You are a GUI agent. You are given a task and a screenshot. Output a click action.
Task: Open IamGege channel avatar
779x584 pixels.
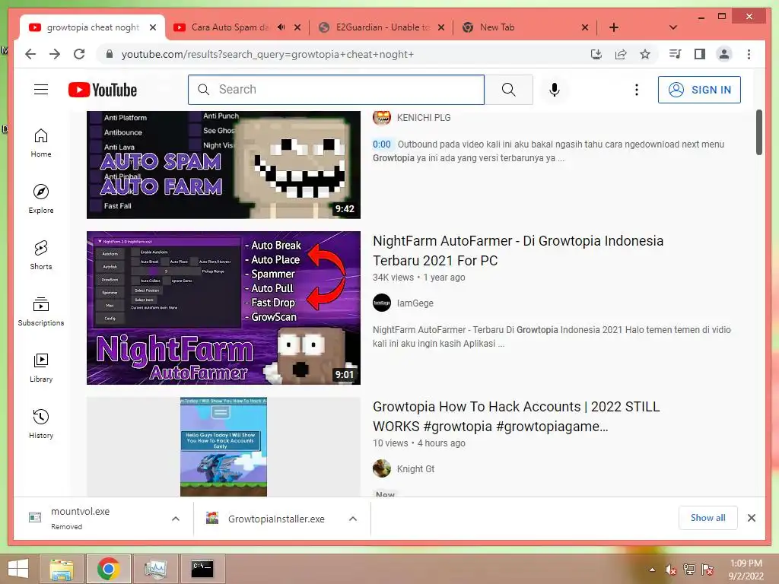(x=382, y=303)
